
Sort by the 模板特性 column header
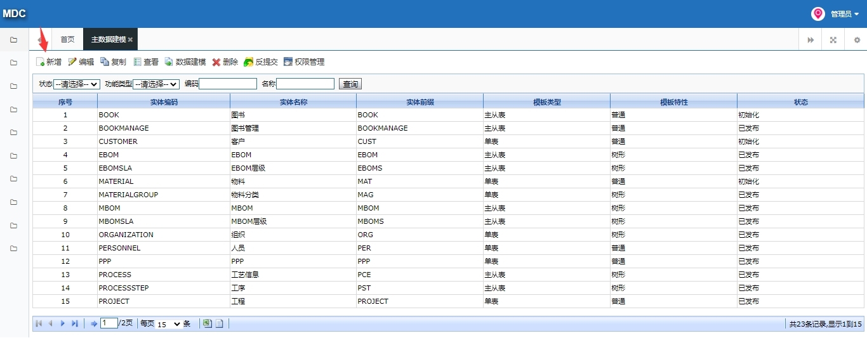pyautogui.click(x=674, y=102)
